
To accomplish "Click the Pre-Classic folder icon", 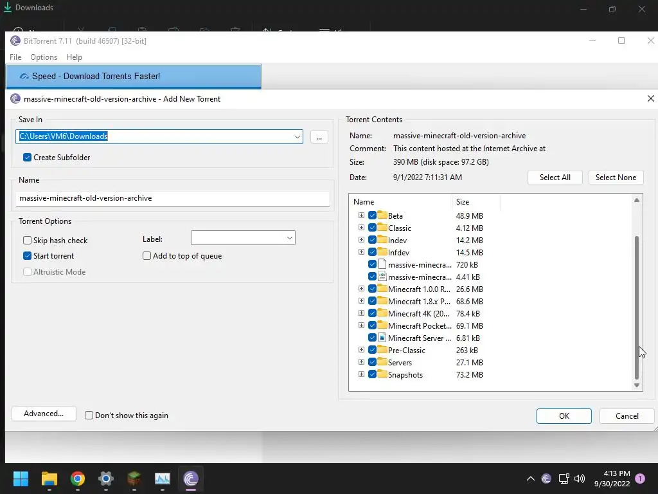I will point(382,350).
